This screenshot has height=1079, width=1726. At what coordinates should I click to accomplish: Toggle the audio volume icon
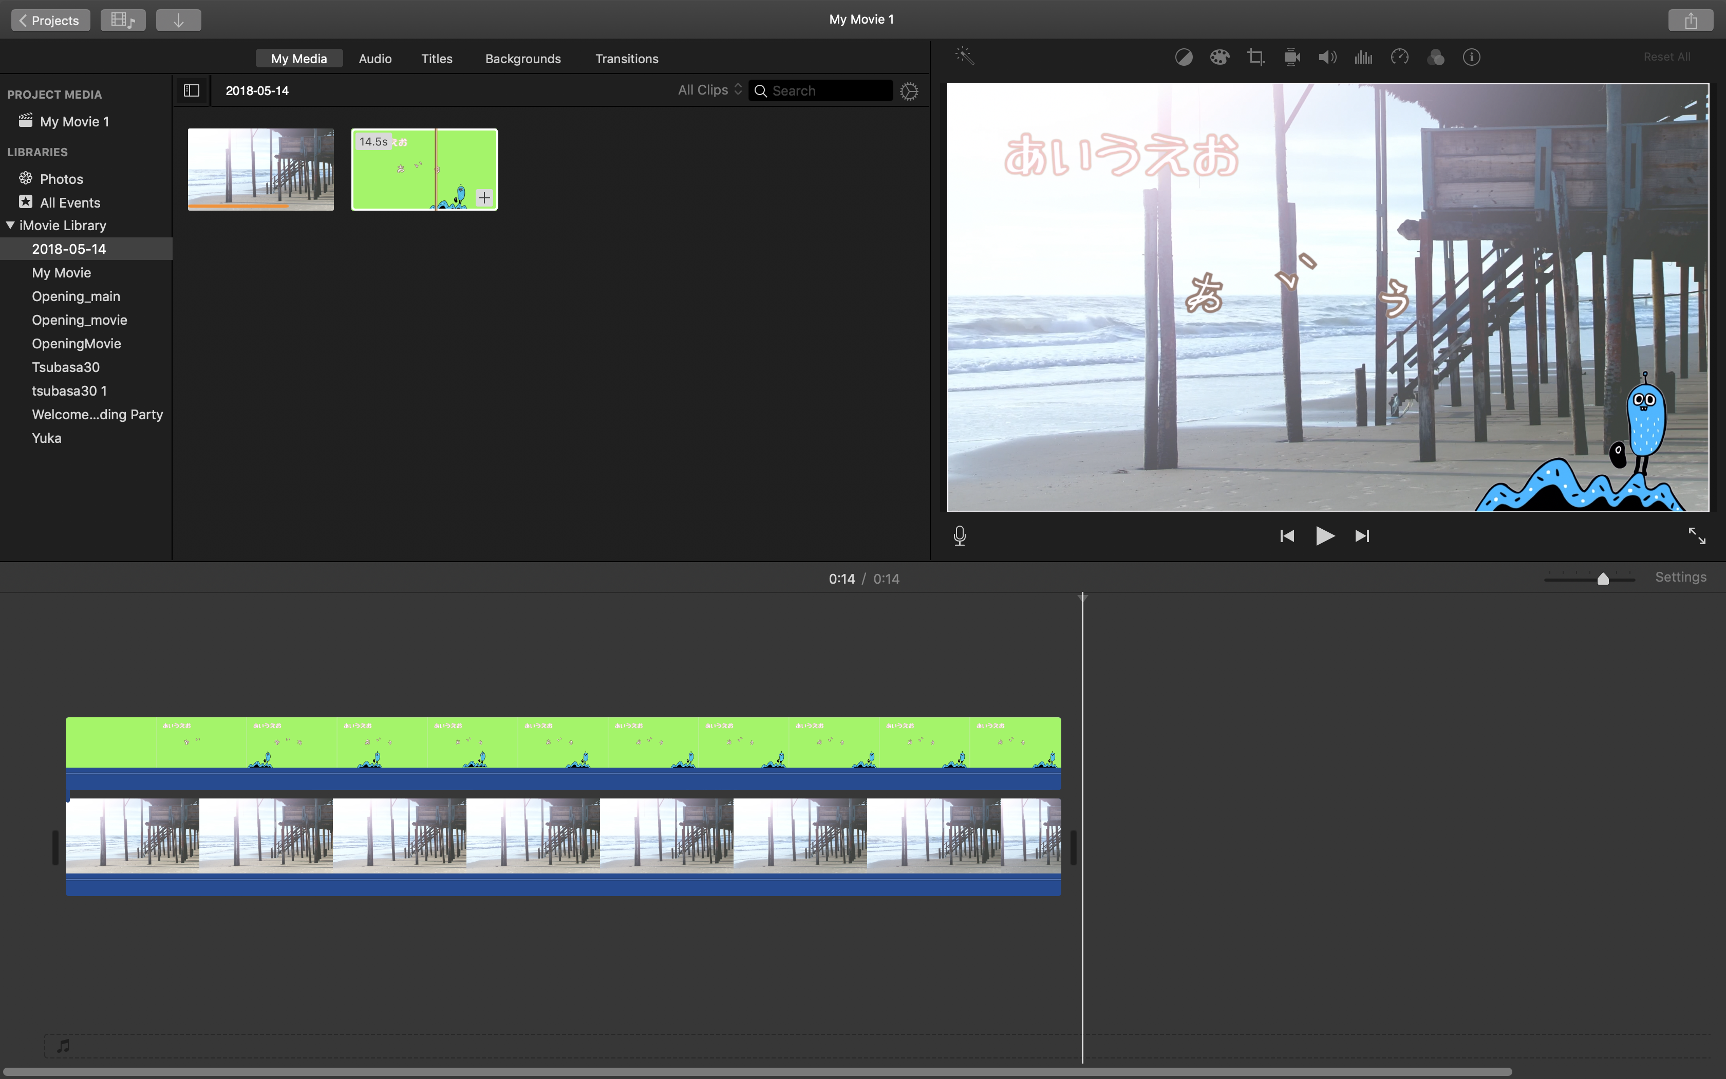pos(1327,57)
